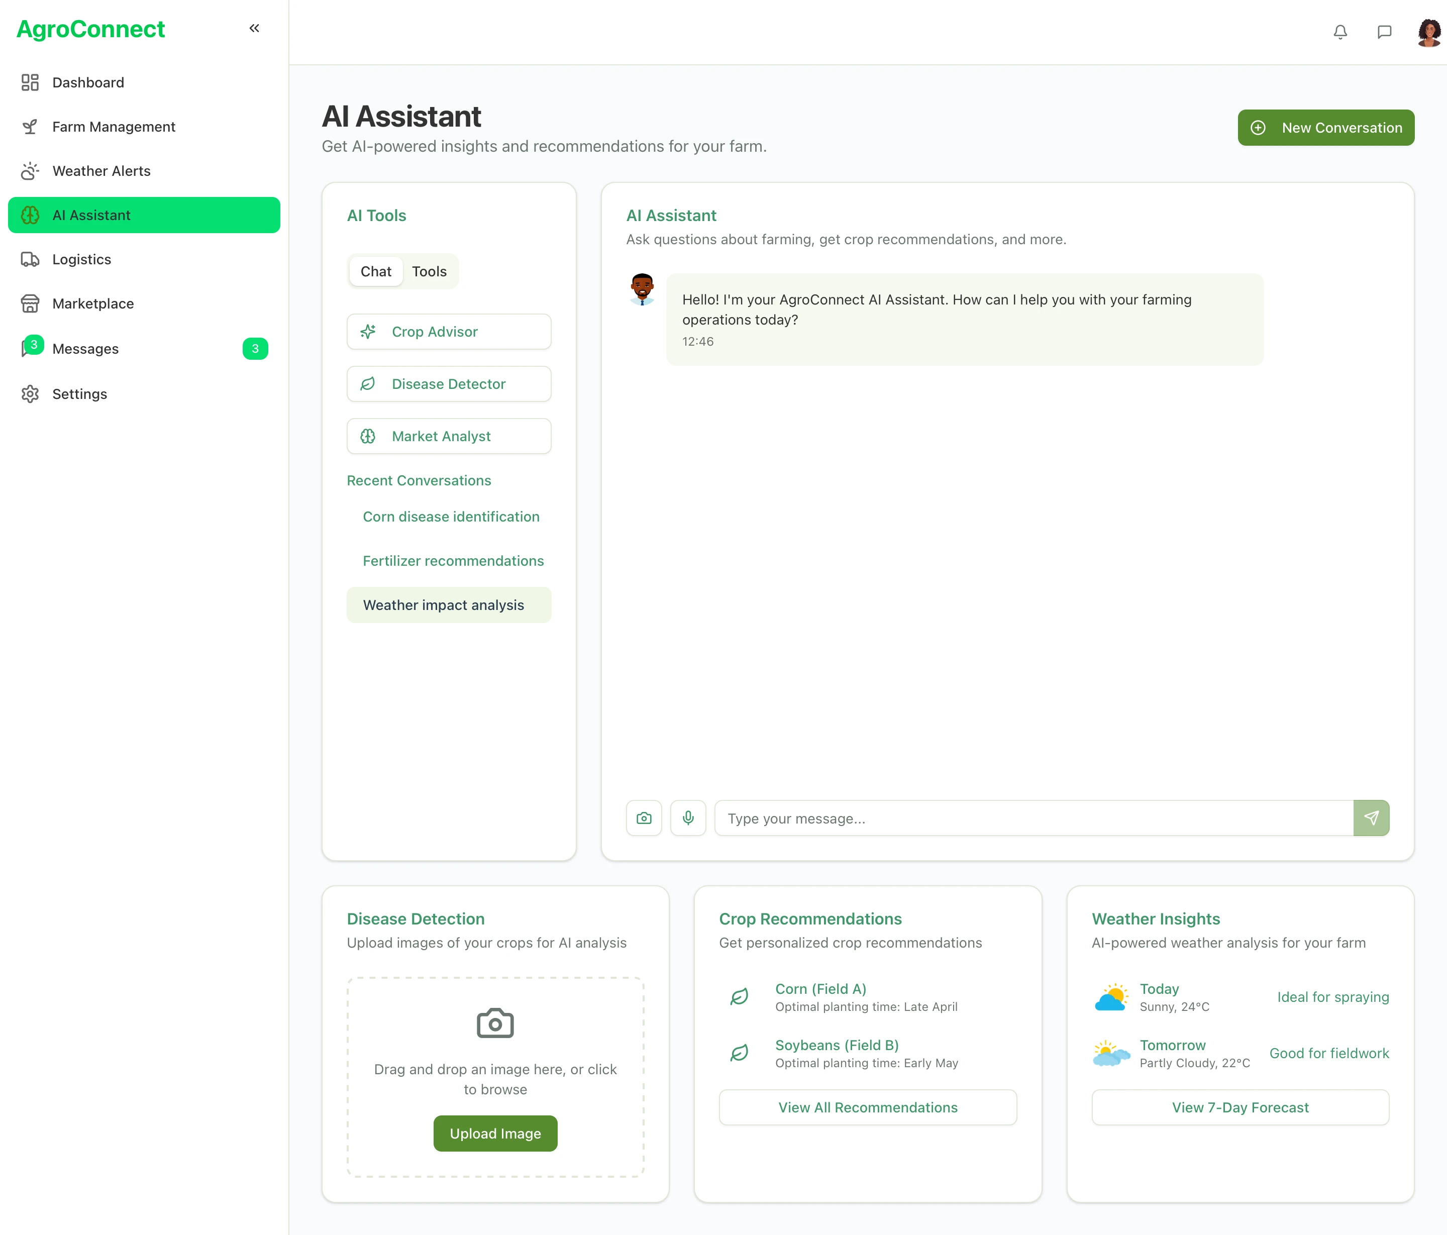
Task: Click the Upload Image button
Action: (495, 1133)
